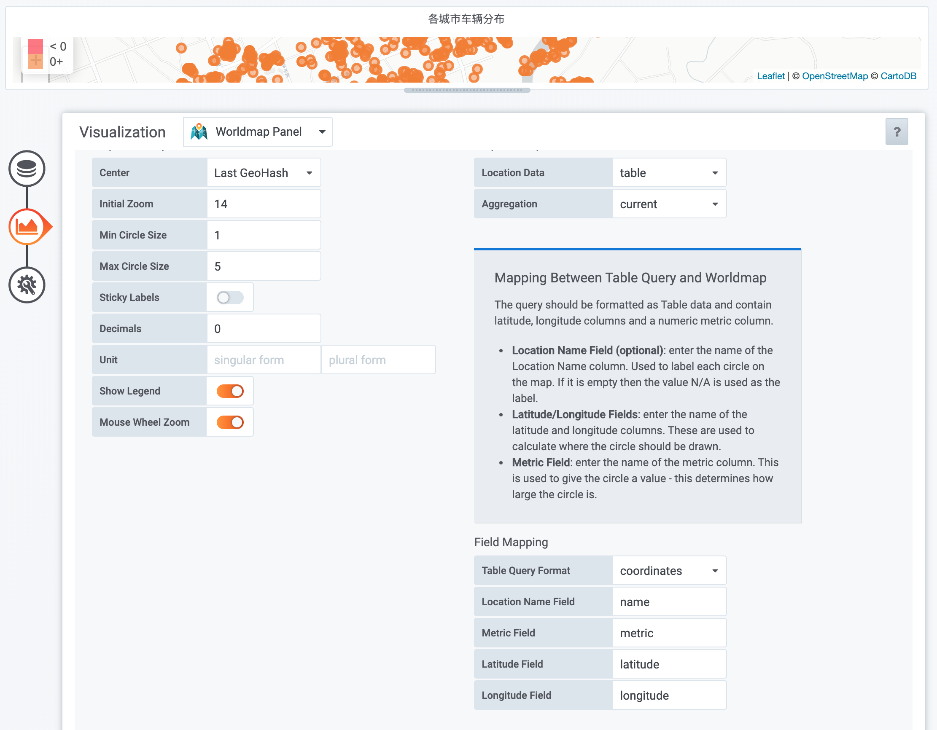Open the Aggregation current dropdown

click(x=668, y=204)
